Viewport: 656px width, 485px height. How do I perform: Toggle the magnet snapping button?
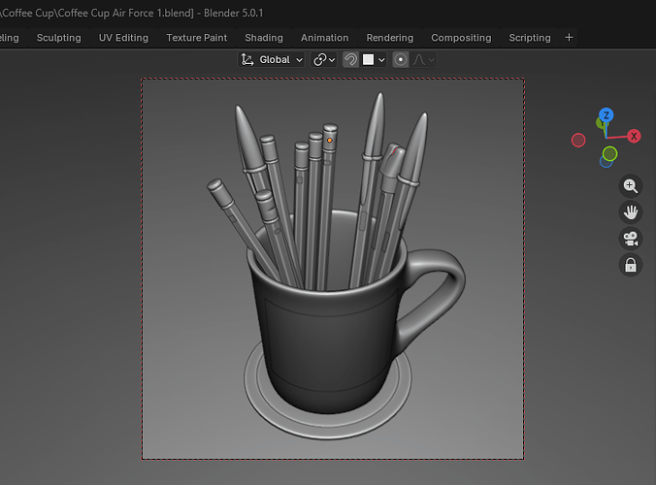pos(350,60)
